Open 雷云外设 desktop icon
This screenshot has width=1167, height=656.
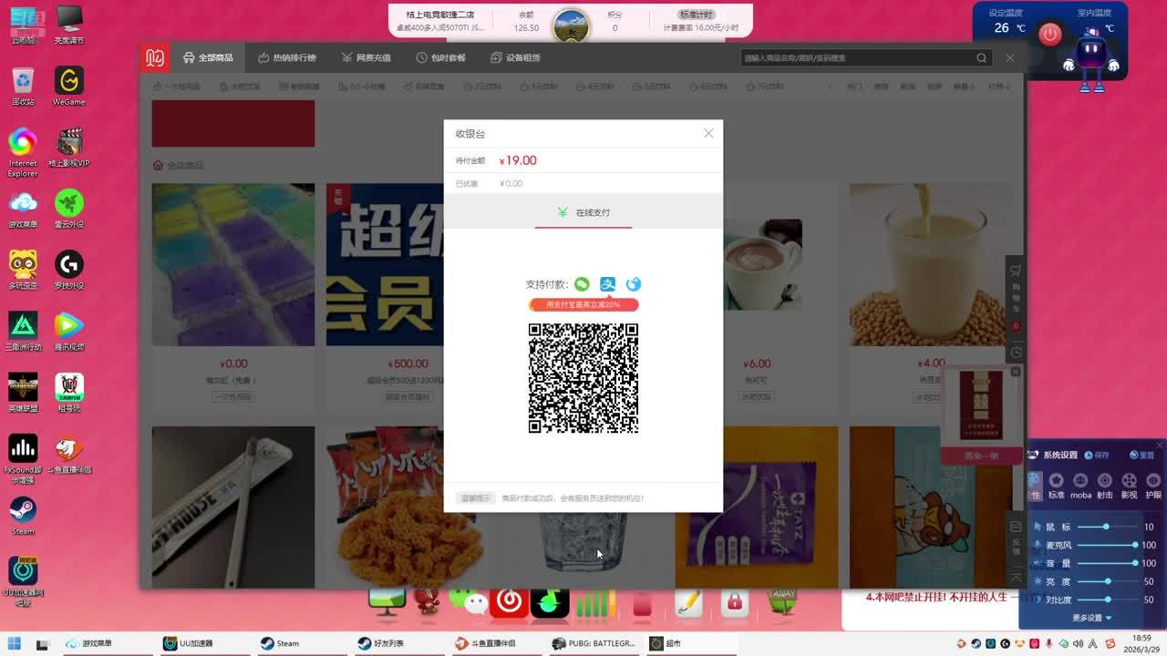pyautogui.click(x=69, y=209)
